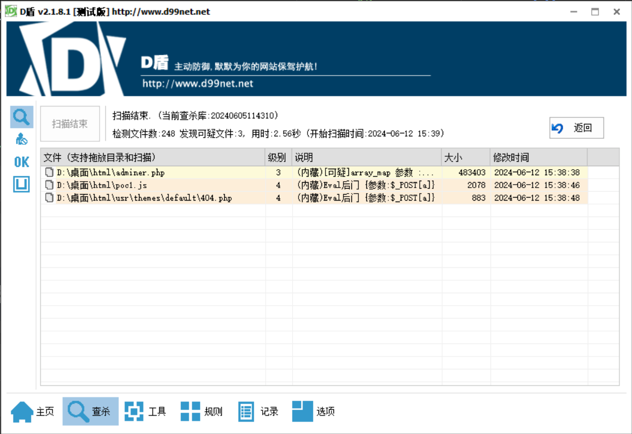
Task: Click the user-blocked icon in left sidebar
Action: coord(21,140)
